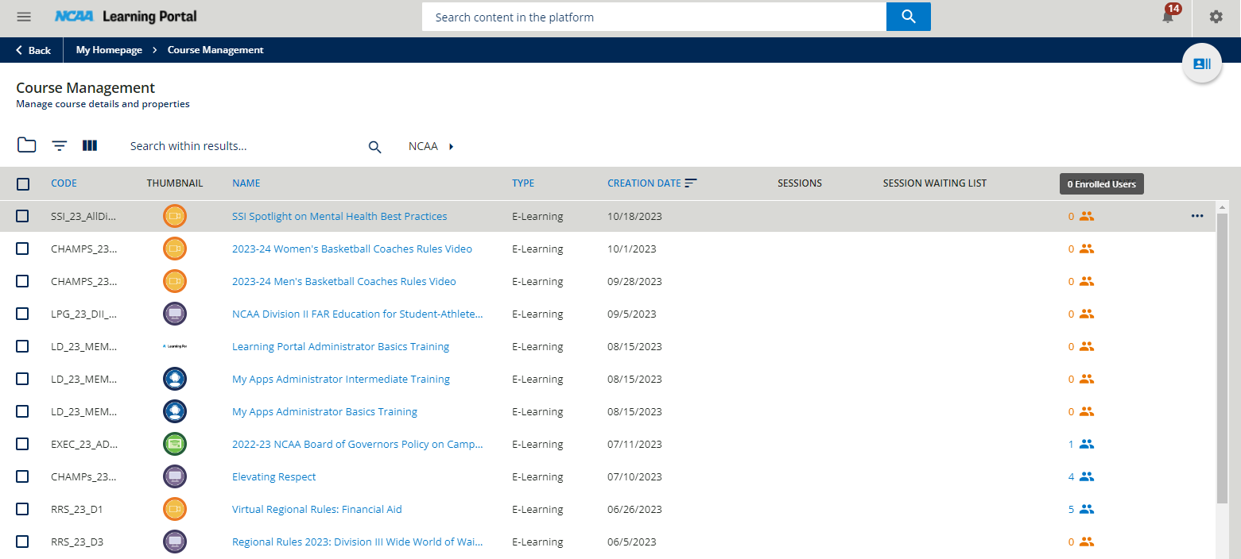Click the vertical scrollbar of the course list
Viewport: 1241px width, 559px height.
1223,357
